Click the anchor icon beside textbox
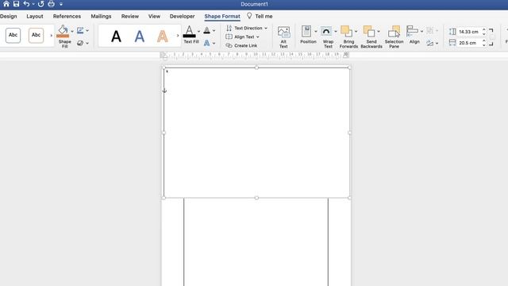The image size is (508, 286). (164, 91)
